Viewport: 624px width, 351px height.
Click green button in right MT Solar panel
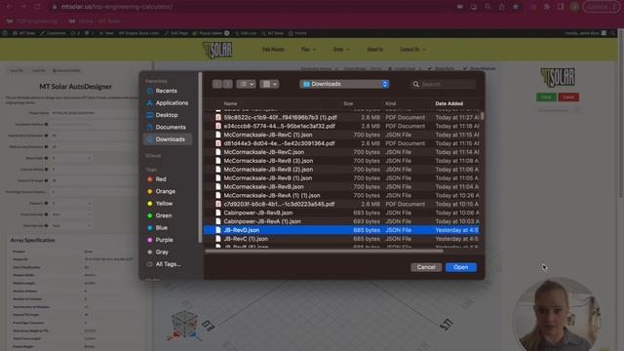click(x=546, y=97)
